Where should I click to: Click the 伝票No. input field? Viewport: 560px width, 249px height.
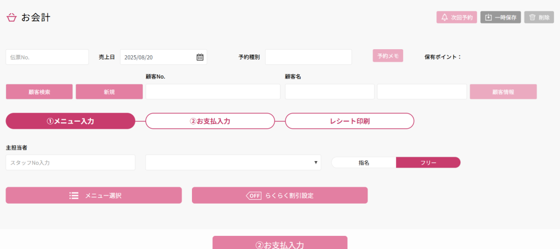click(x=47, y=57)
